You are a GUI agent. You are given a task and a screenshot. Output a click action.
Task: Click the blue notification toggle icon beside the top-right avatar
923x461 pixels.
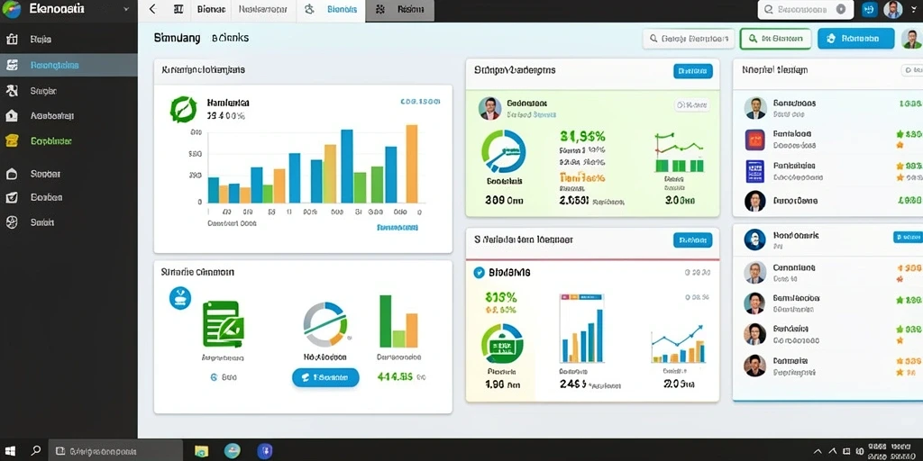click(x=870, y=9)
